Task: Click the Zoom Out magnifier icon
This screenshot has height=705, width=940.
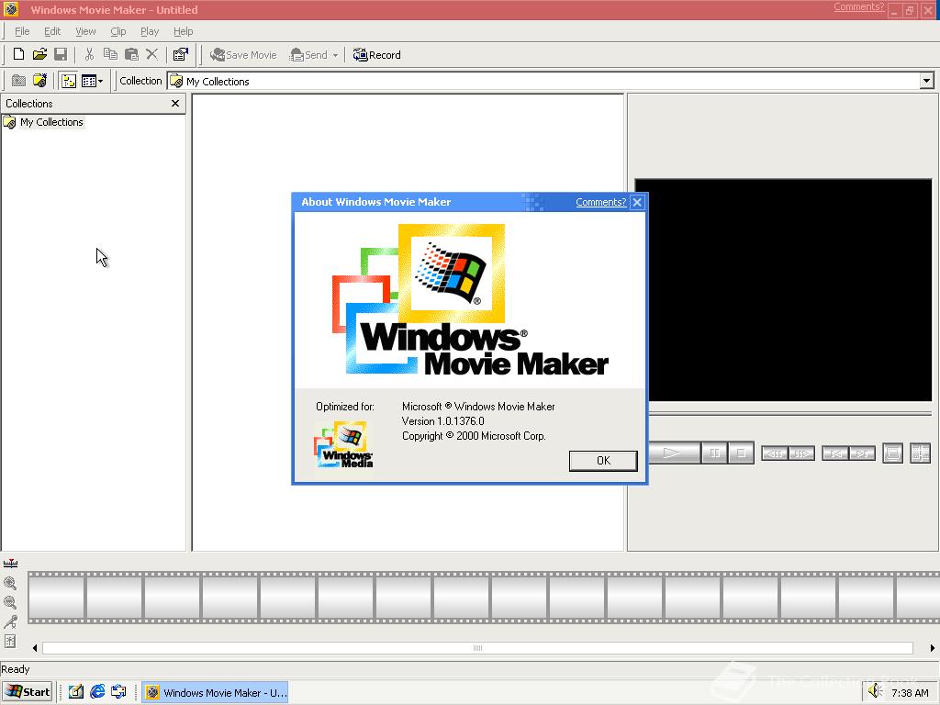Action: coord(10,602)
